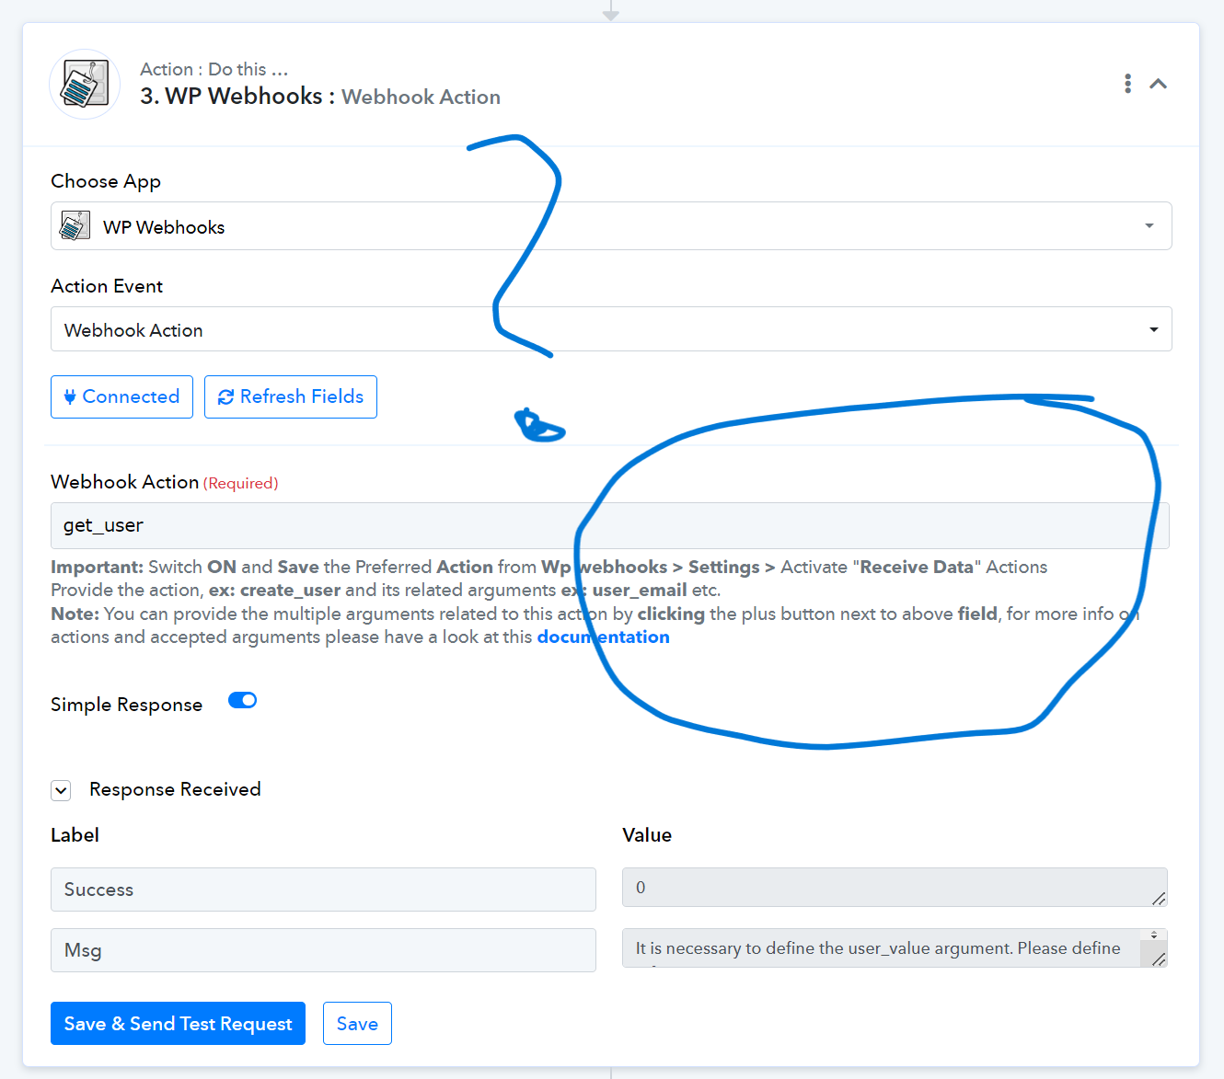
Task: Click the 'Value' column heading
Action: [x=647, y=835]
